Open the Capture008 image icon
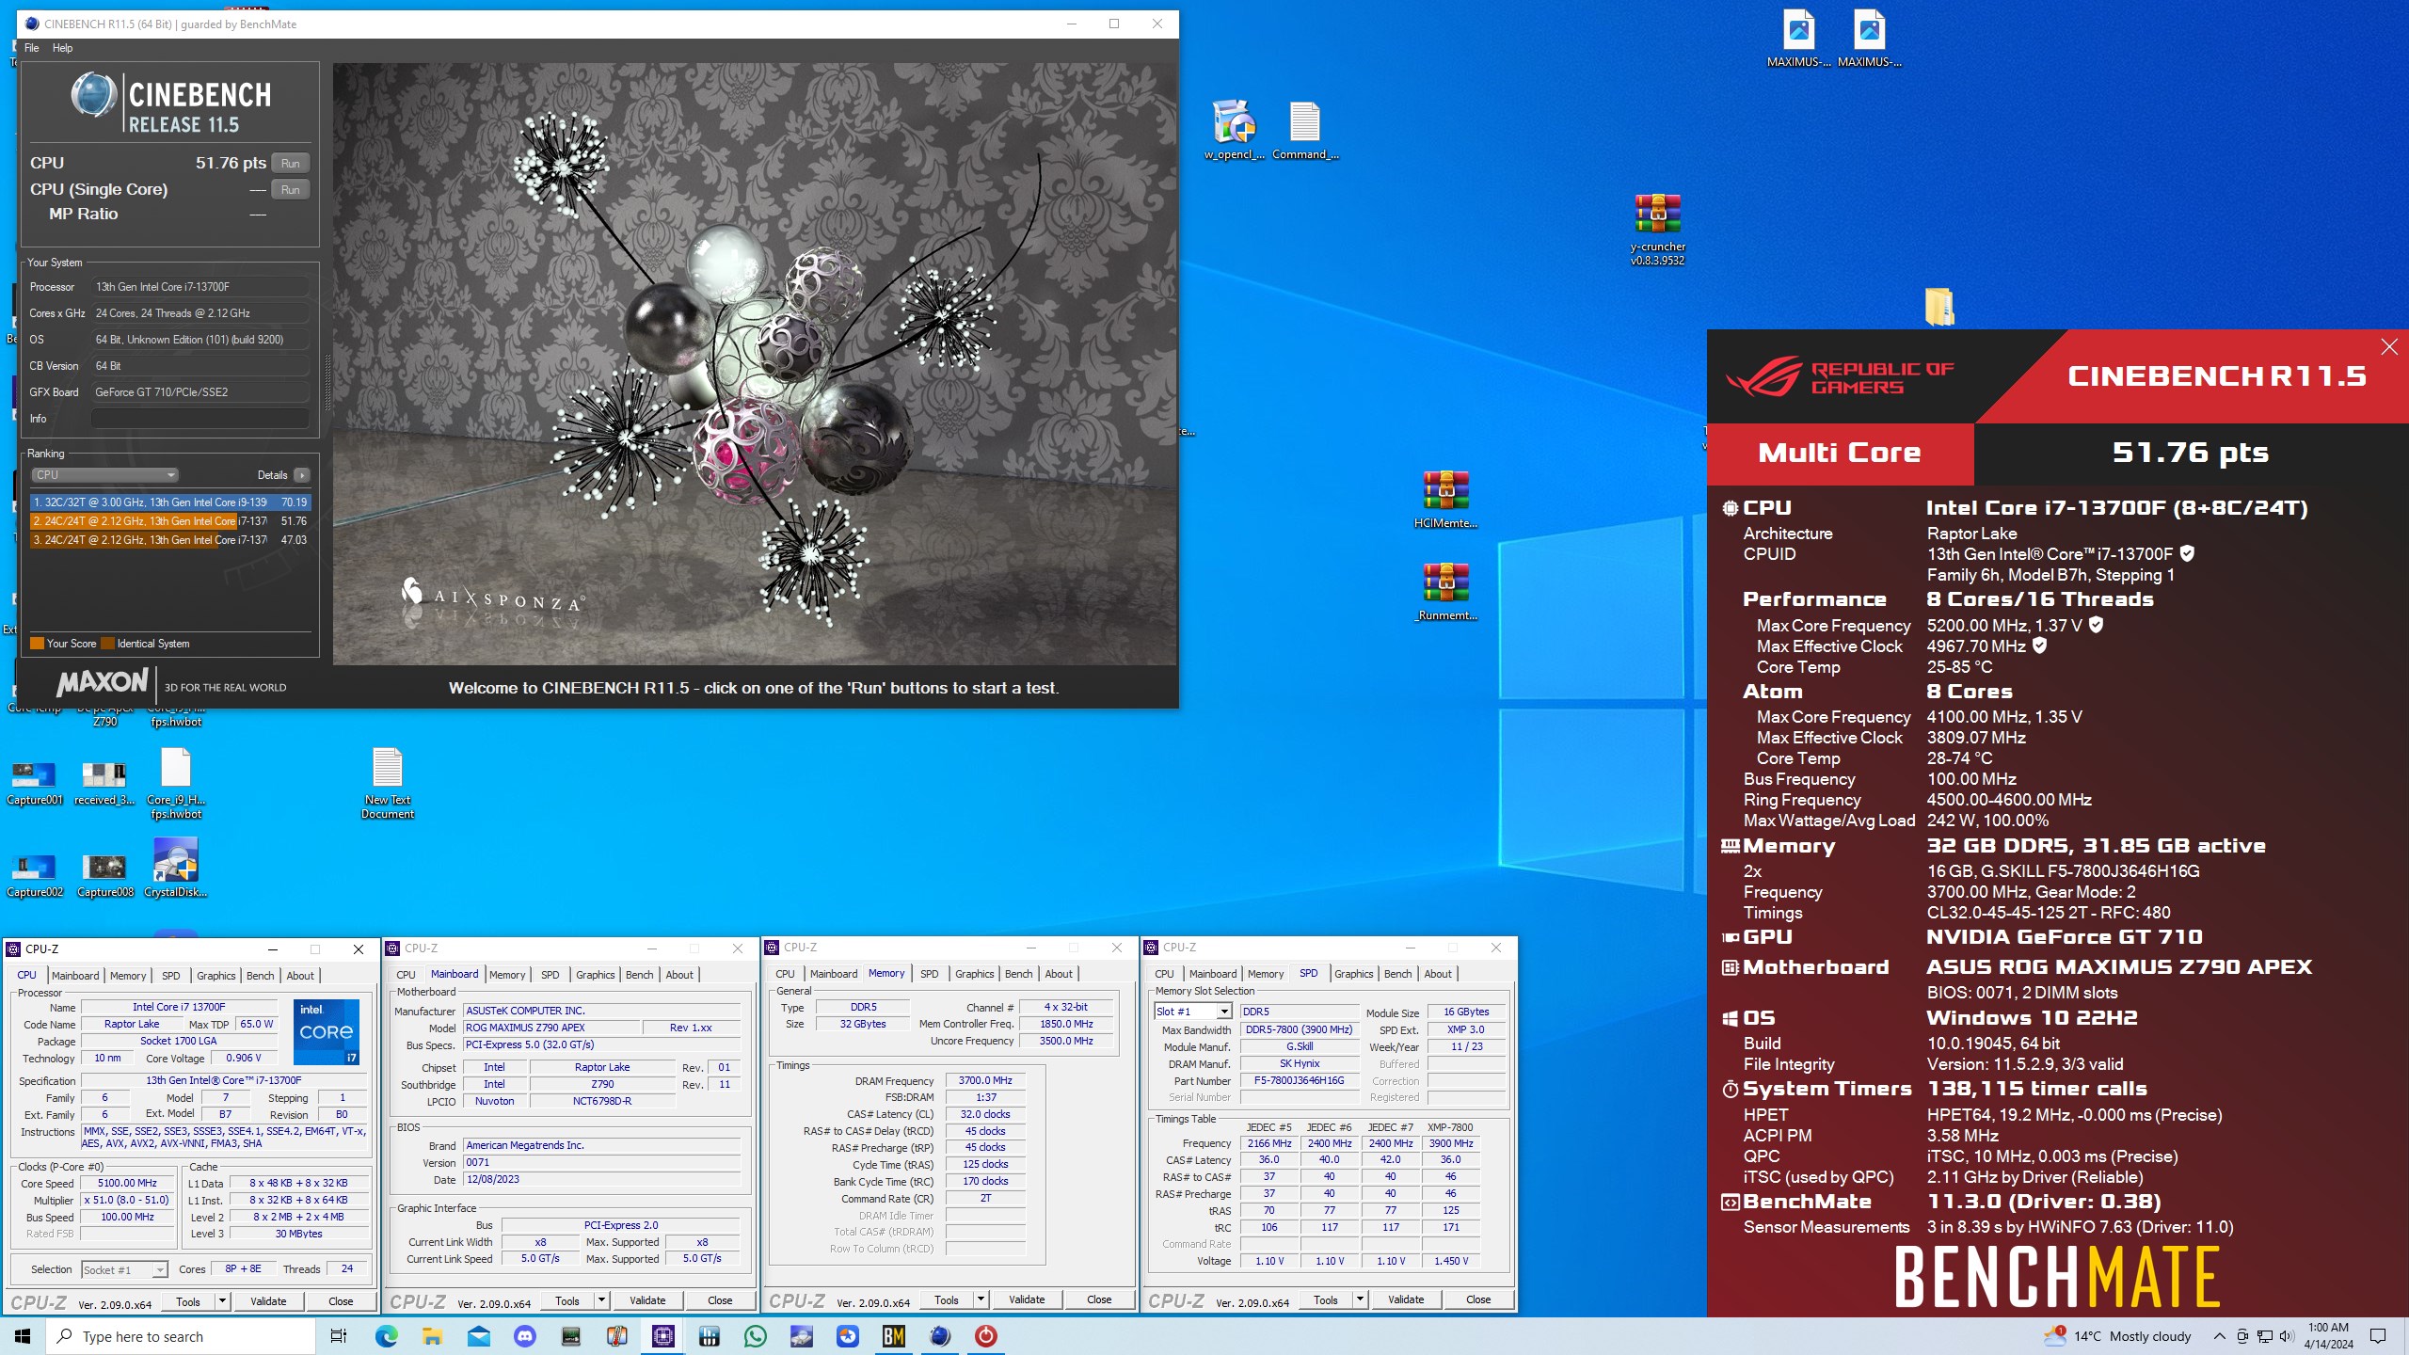 click(104, 873)
